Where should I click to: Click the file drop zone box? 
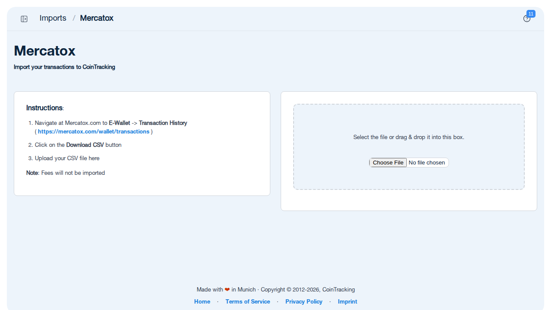(409, 147)
